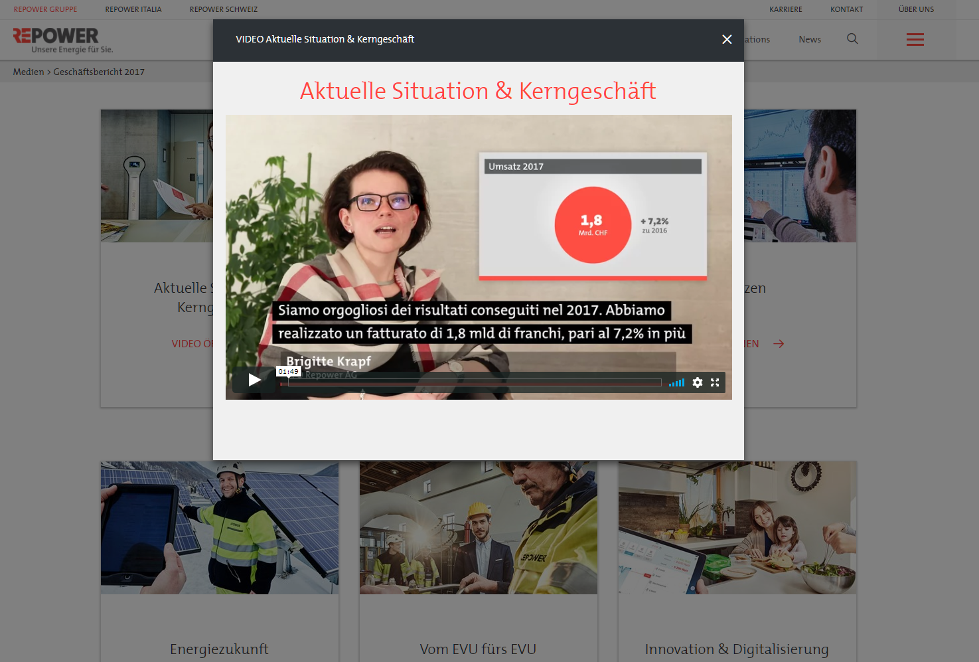Open the Energiezukunft solar panel thumbnail
The width and height of the screenshot is (979, 662).
coord(220,528)
